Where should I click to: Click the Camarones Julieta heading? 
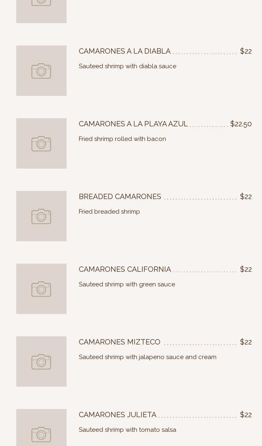(x=117, y=415)
